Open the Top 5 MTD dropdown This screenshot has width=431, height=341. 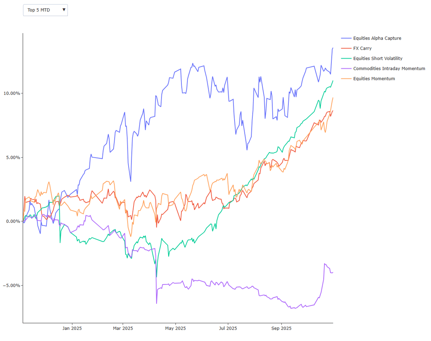45,10
